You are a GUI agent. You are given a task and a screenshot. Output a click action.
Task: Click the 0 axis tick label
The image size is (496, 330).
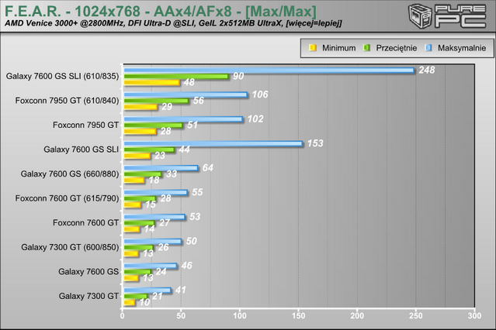click(123, 316)
